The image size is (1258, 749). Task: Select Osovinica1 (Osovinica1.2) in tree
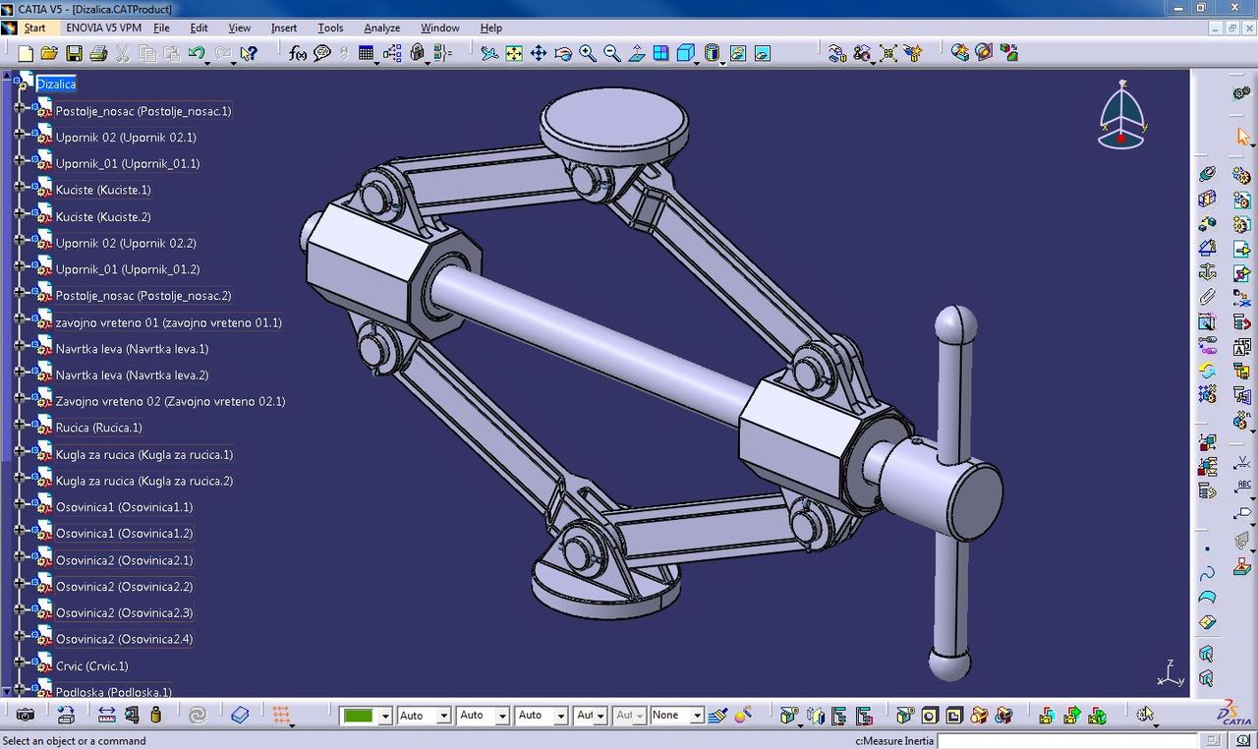point(124,534)
